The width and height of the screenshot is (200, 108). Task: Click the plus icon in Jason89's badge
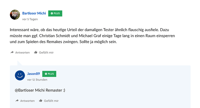point(46,74)
